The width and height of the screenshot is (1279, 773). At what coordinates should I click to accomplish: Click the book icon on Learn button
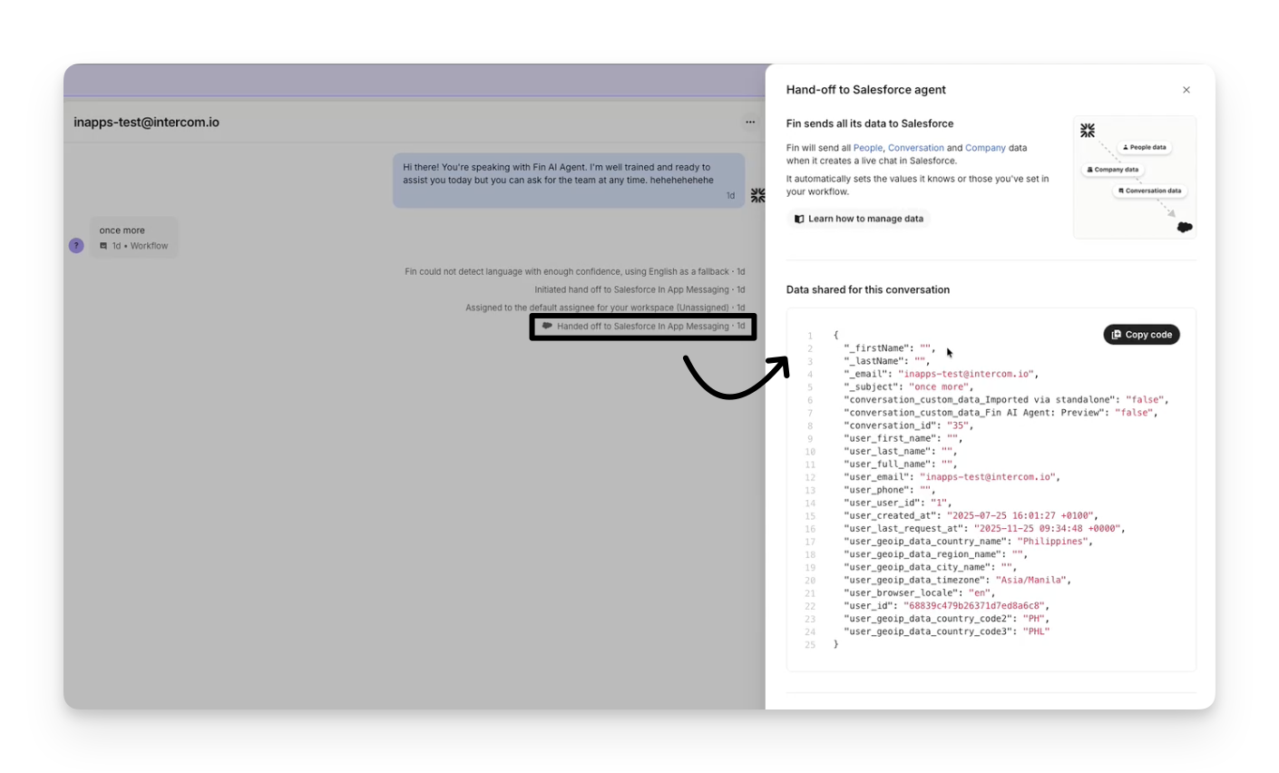pyautogui.click(x=799, y=219)
